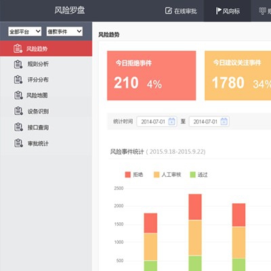Click the 今日建议关注事件 orange card

238,75
